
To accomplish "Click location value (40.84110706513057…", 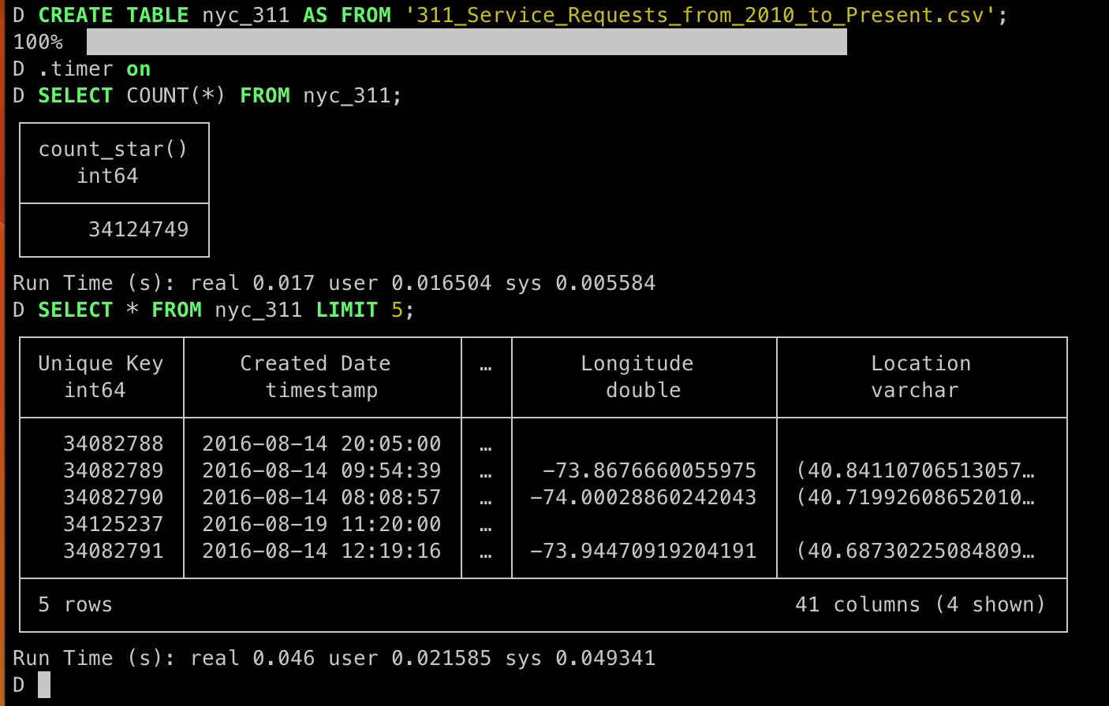I will tap(915, 471).
